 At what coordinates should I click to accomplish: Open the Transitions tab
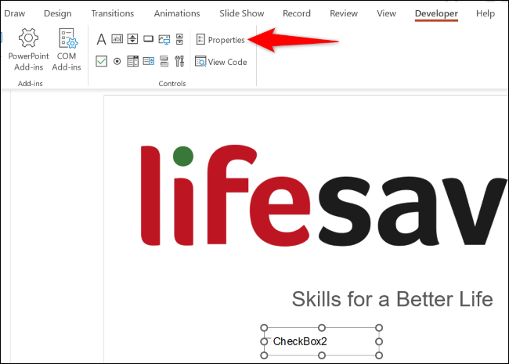[x=112, y=13]
